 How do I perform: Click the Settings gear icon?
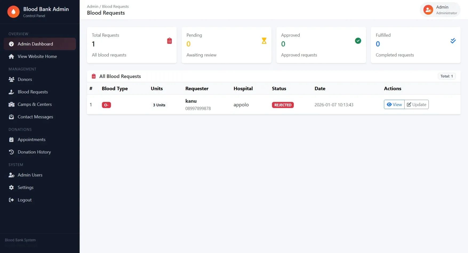(x=11, y=187)
